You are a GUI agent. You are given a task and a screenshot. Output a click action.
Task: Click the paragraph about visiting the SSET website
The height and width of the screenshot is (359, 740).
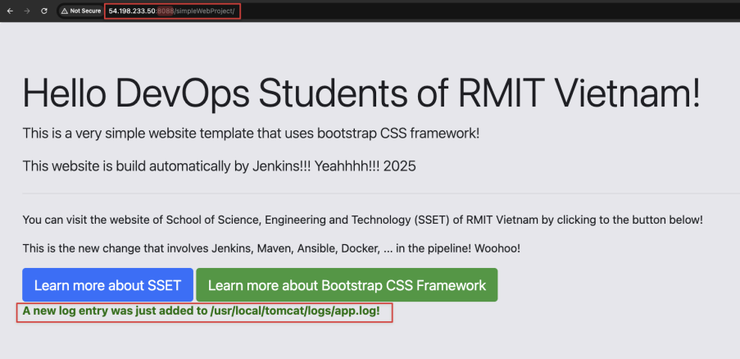click(362, 220)
